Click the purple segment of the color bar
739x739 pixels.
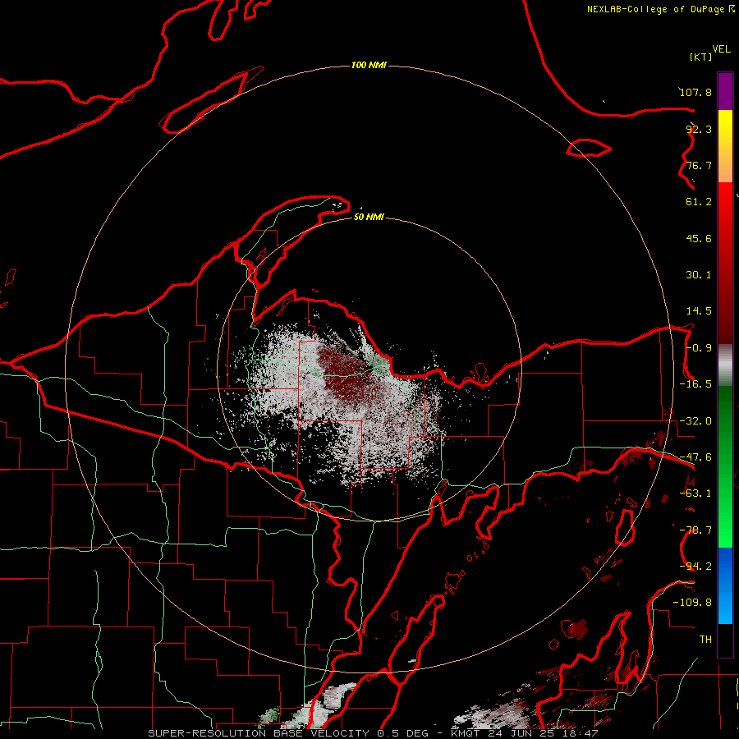(x=725, y=91)
